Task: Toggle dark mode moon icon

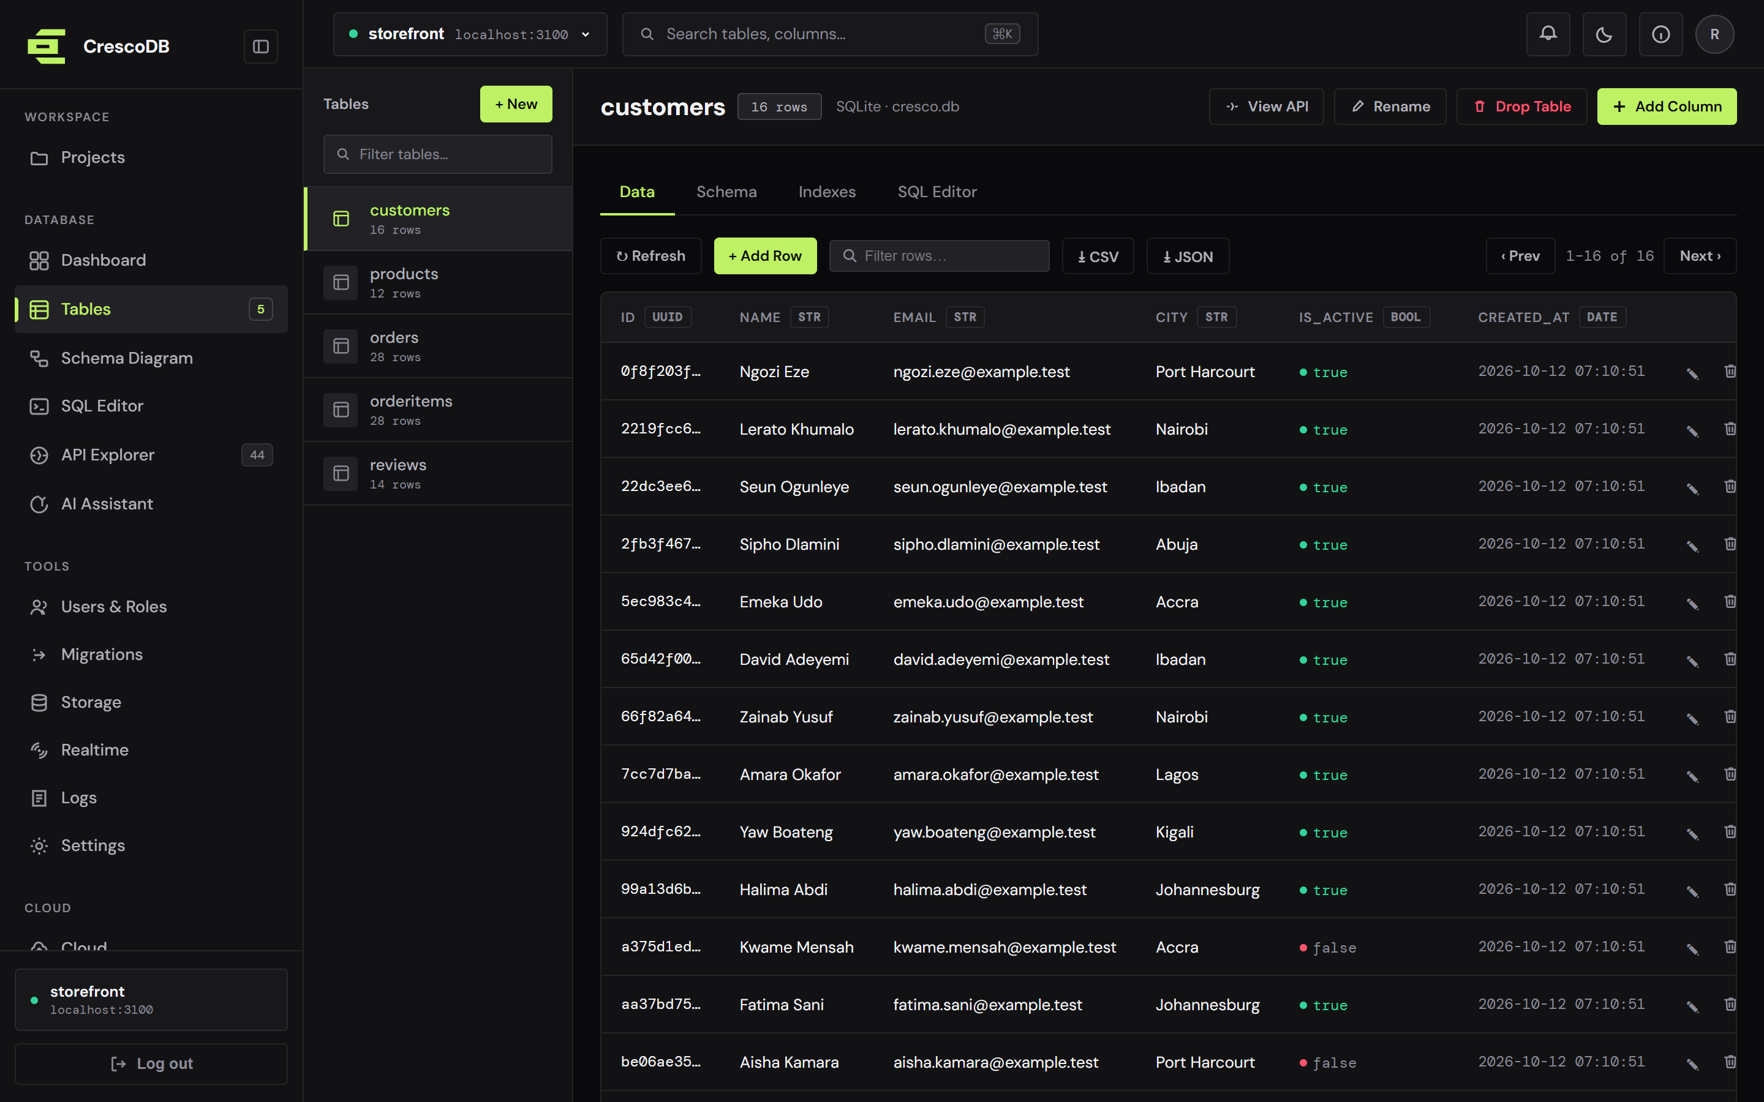Action: 1604,34
